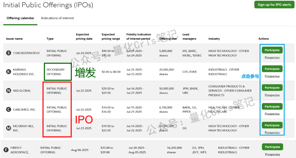Image resolution: width=296 pixels, height=158 pixels.
Task: Open the NIQ Global prospectus
Action: pyautogui.click(x=272, y=95)
